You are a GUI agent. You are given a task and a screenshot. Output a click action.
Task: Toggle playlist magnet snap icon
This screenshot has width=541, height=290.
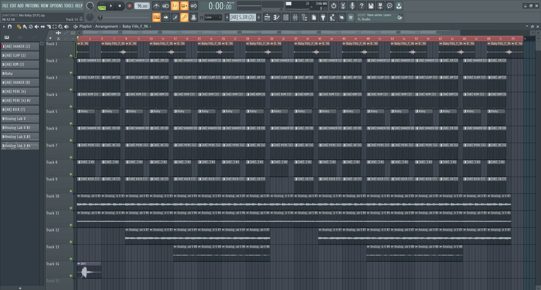(x=10, y=27)
